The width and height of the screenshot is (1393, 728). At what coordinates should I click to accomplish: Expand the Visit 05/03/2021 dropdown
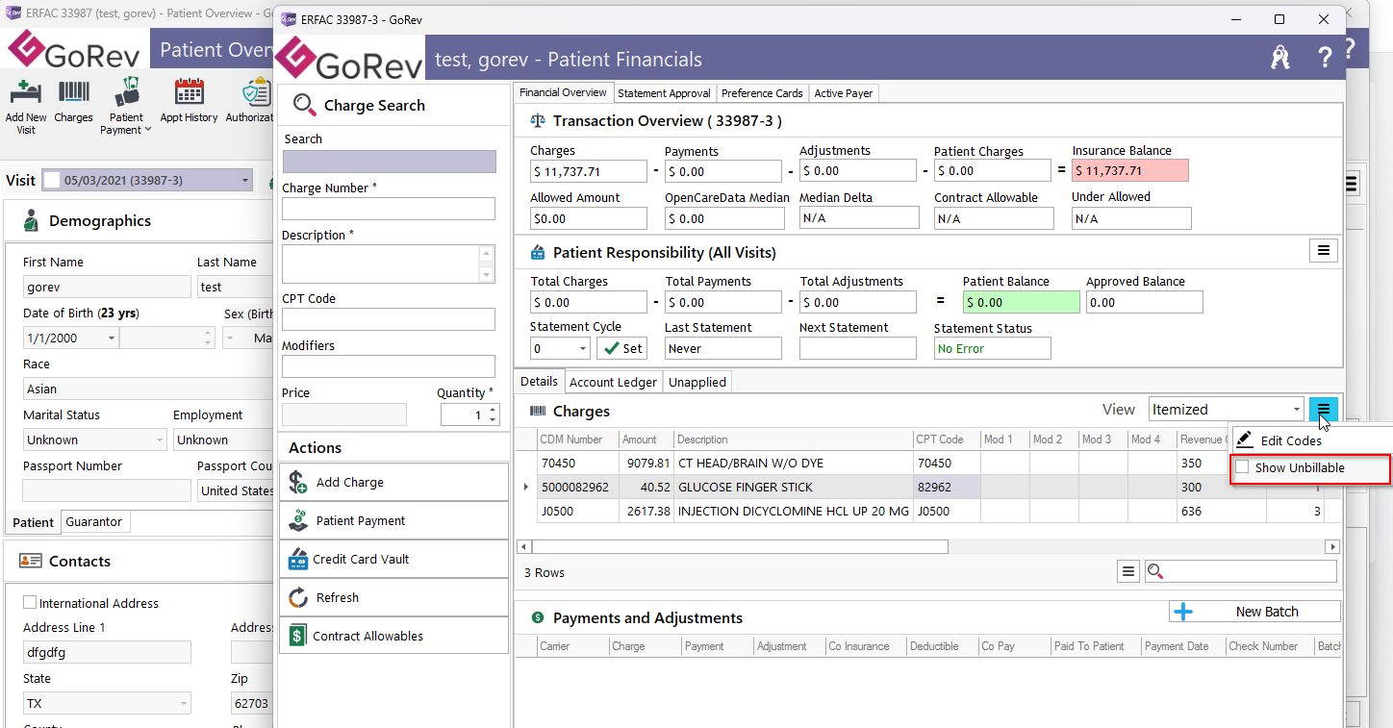tap(245, 180)
